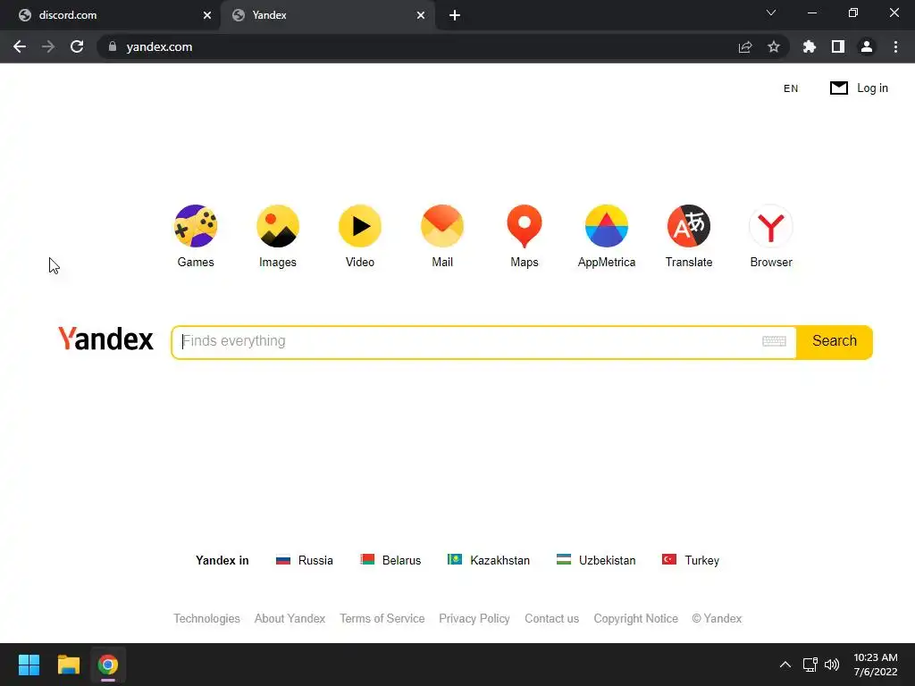Open Yandex Images icon
The width and height of the screenshot is (915, 686).
(x=278, y=226)
